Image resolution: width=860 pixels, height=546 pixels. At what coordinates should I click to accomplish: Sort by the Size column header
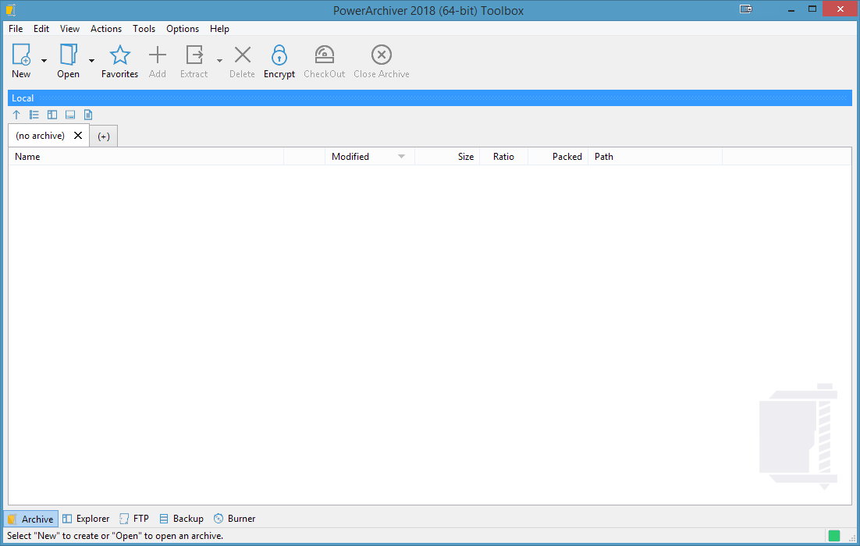click(x=447, y=157)
